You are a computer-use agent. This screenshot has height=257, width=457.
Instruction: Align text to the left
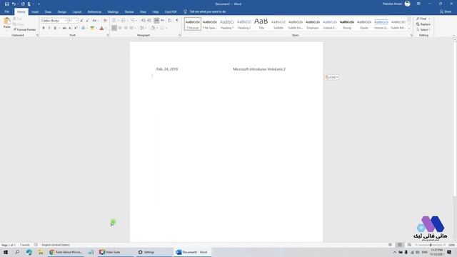[114, 28]
